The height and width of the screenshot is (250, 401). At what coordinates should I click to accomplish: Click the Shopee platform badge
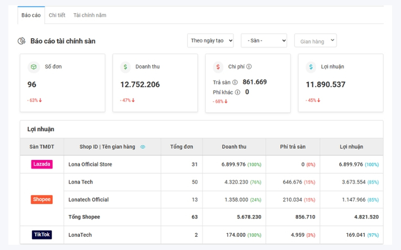point(42,199)
